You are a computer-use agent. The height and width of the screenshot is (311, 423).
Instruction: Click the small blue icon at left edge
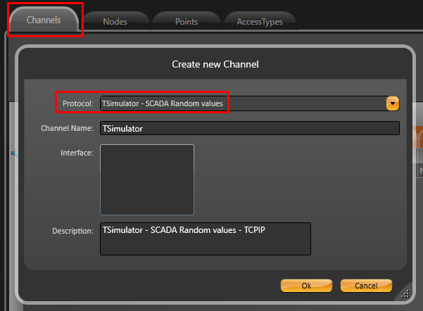(x=13, y=151)
